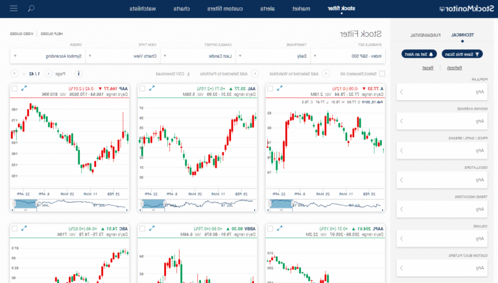498x283 pixels.
Task: Click the expand icon on chart A
Action: point(281,88)
